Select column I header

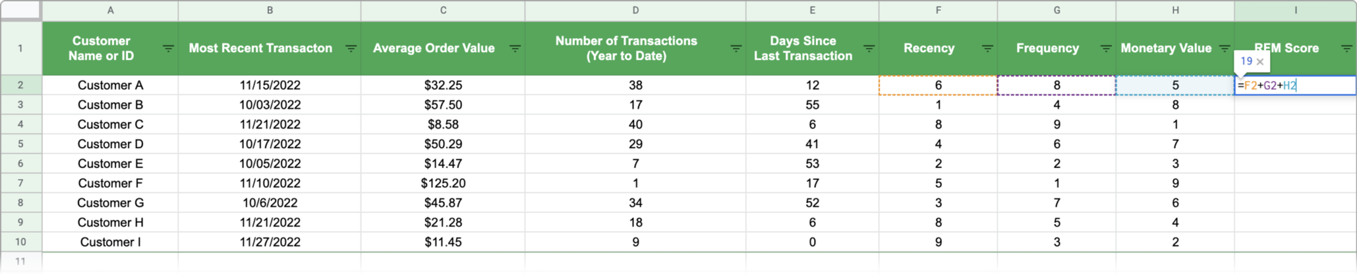[1296, 11]
